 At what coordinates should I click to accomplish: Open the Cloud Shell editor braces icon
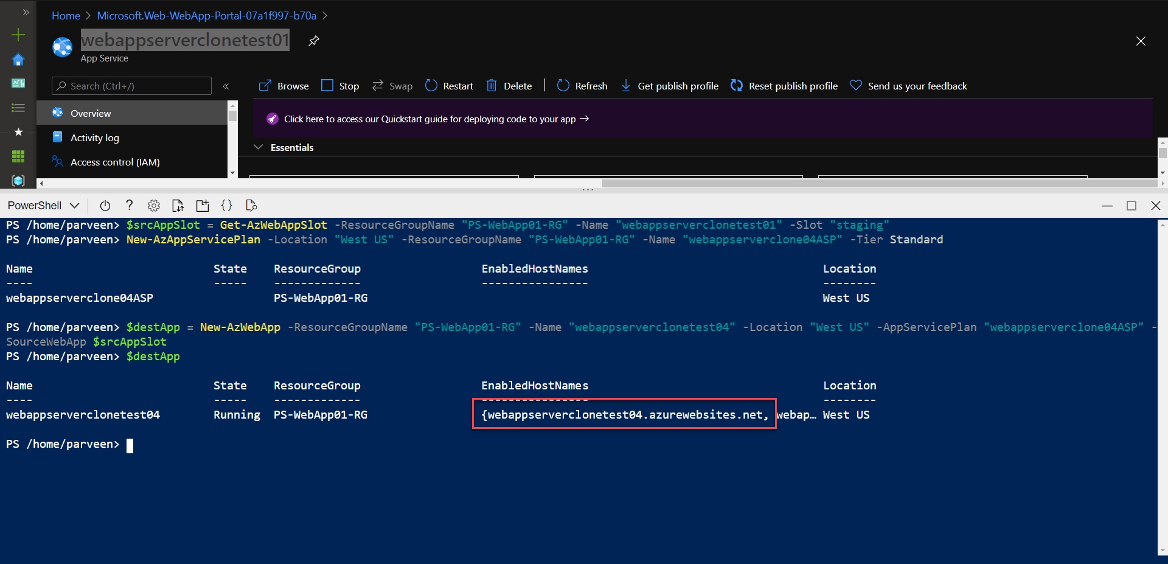pyautogui.click(x=226, y=206)
